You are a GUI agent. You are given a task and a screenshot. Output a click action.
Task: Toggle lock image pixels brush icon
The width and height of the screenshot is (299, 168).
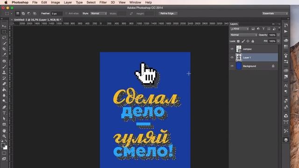coord(243,41)
